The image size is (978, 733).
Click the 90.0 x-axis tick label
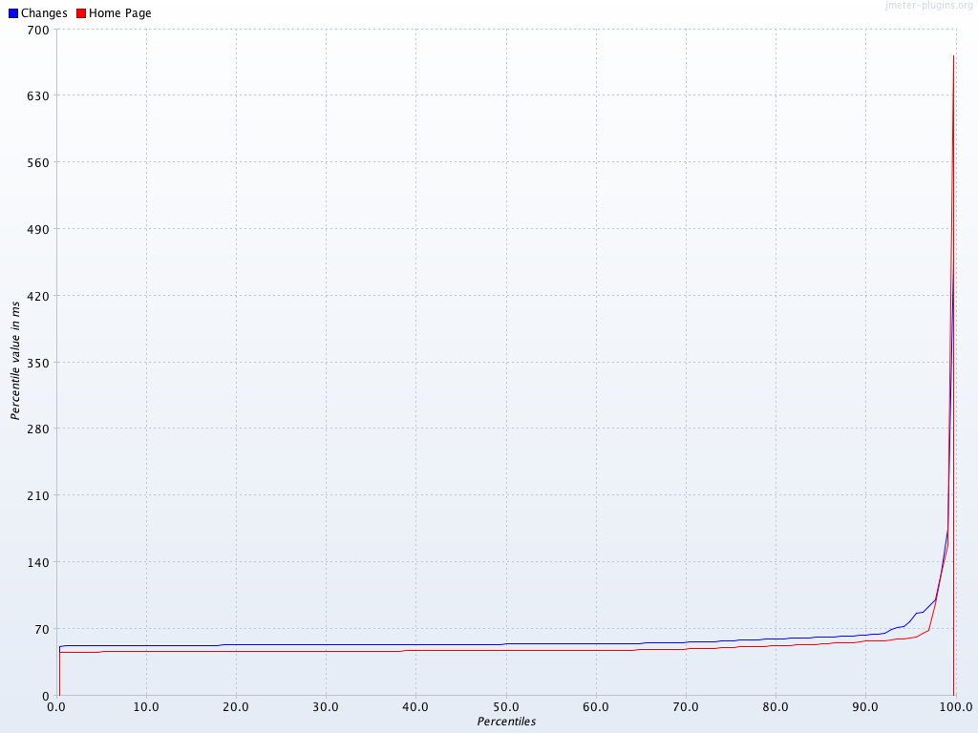(865, 707)
